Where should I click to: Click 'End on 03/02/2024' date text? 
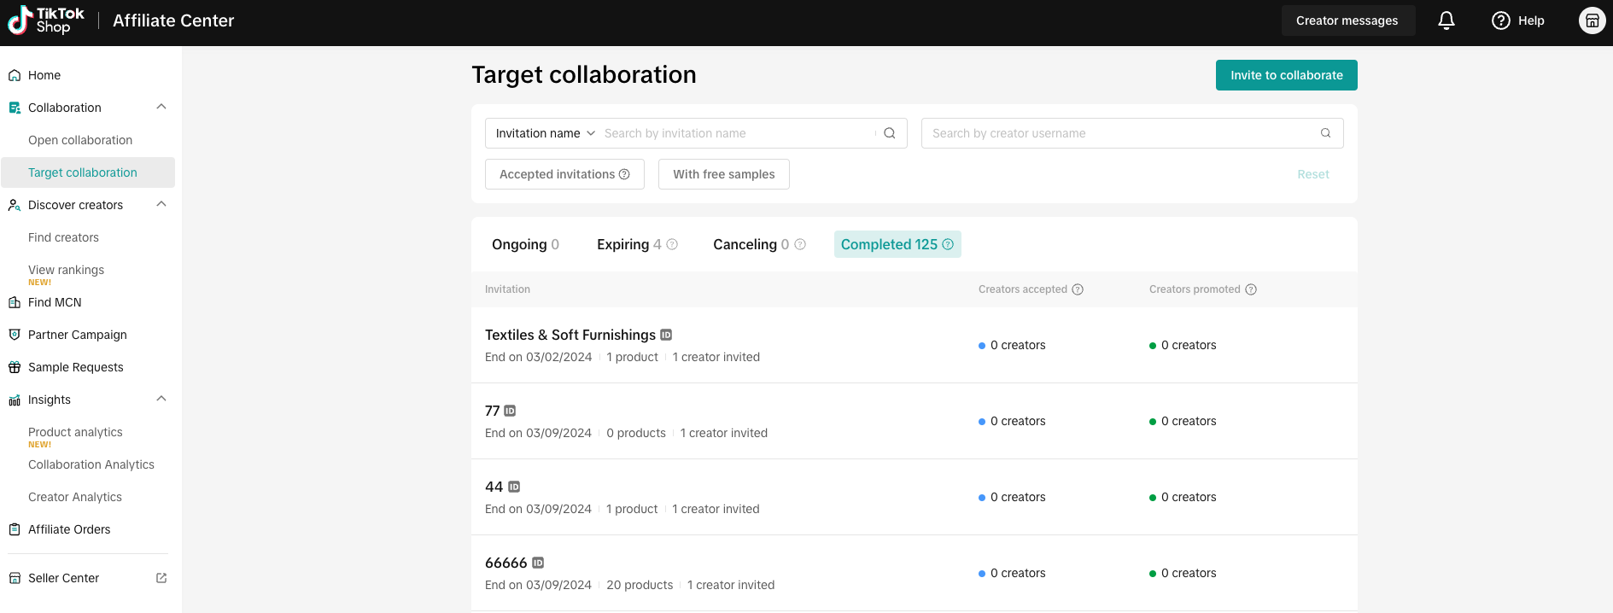[x=538, y=357]
